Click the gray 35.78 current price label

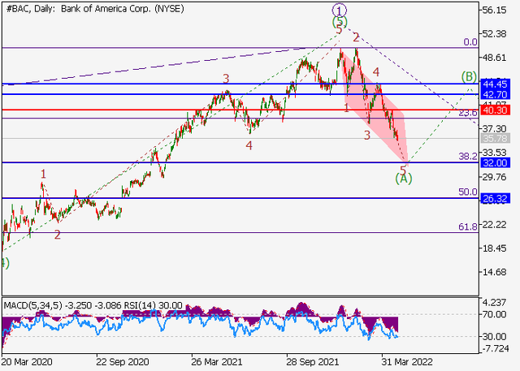pos(495,138)
